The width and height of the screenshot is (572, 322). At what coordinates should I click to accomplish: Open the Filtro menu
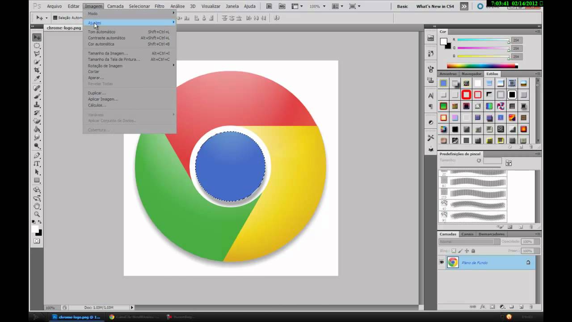(160, 6)
